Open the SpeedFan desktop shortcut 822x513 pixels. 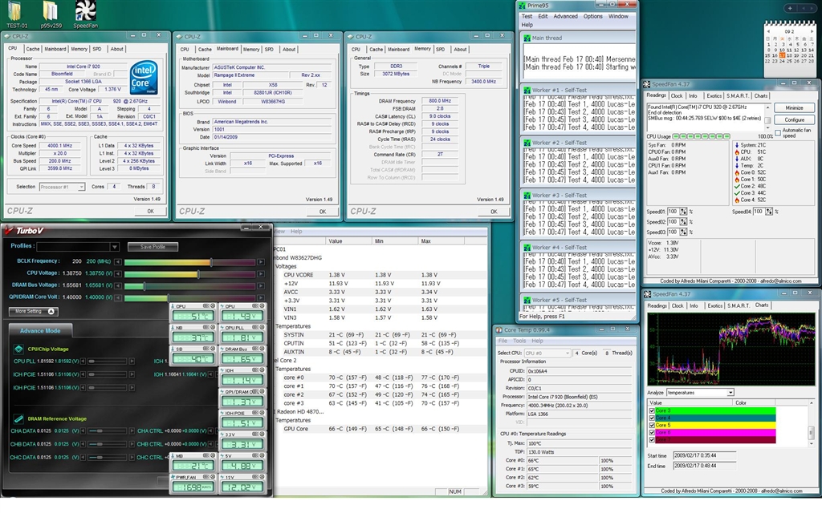point(86,11)
